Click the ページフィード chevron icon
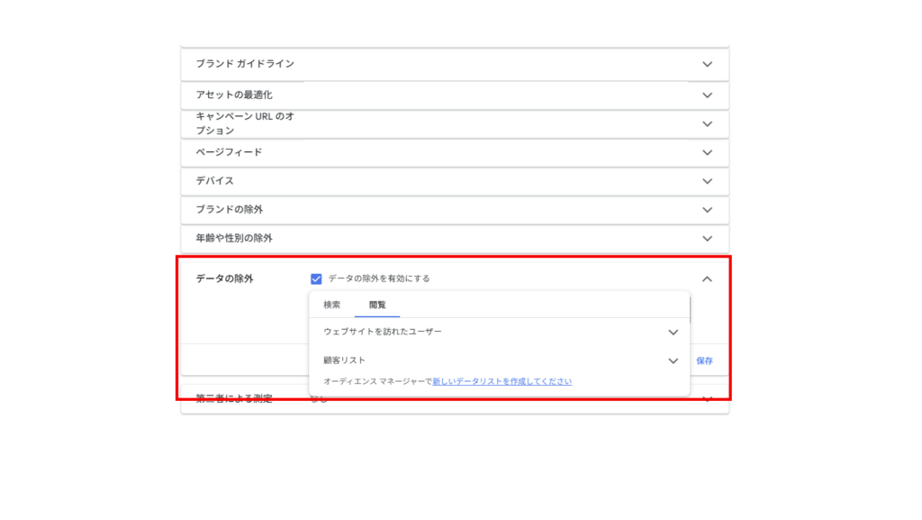Image resolution: width=922 pixels, height=520 pixels. [x=707, y=153]
